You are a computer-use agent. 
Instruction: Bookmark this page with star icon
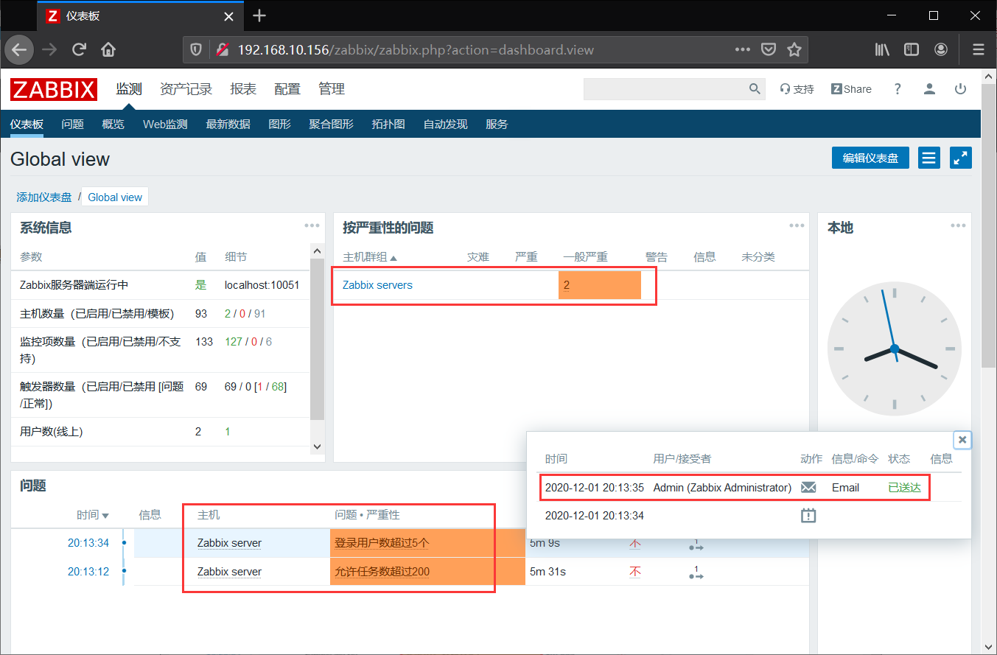(794, 49)
